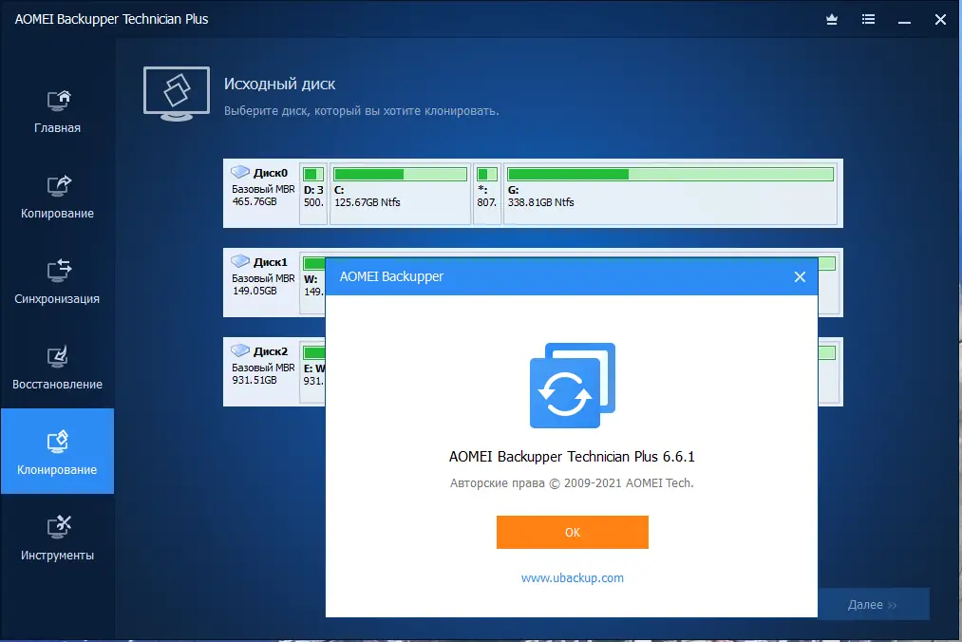Click the crown upgrade icon in title bar

(831, 19)
